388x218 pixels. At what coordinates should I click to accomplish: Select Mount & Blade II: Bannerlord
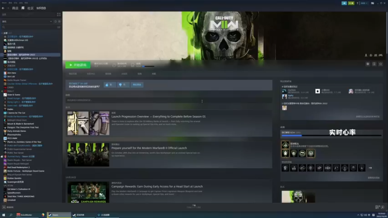(x=20, y=124)
